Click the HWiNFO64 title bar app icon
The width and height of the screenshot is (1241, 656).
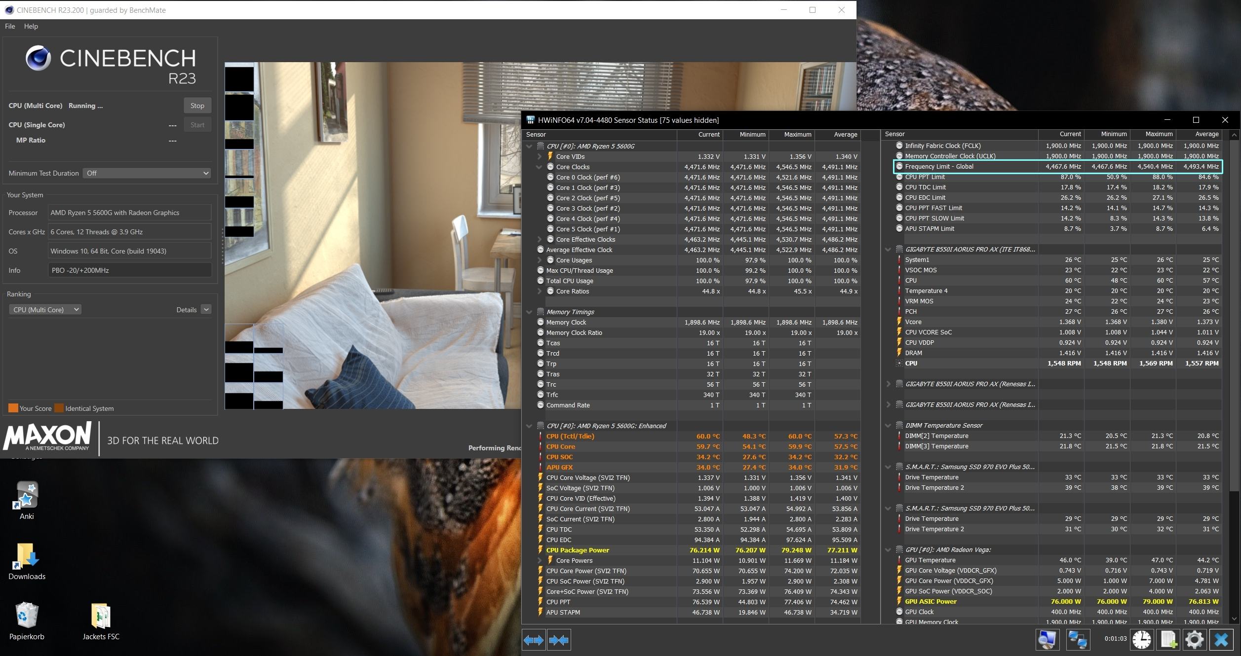click(x=530, y=120)
